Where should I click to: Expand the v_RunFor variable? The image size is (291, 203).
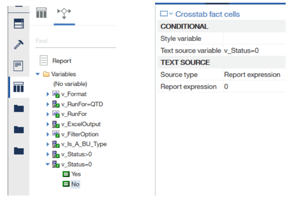(48, 114)
